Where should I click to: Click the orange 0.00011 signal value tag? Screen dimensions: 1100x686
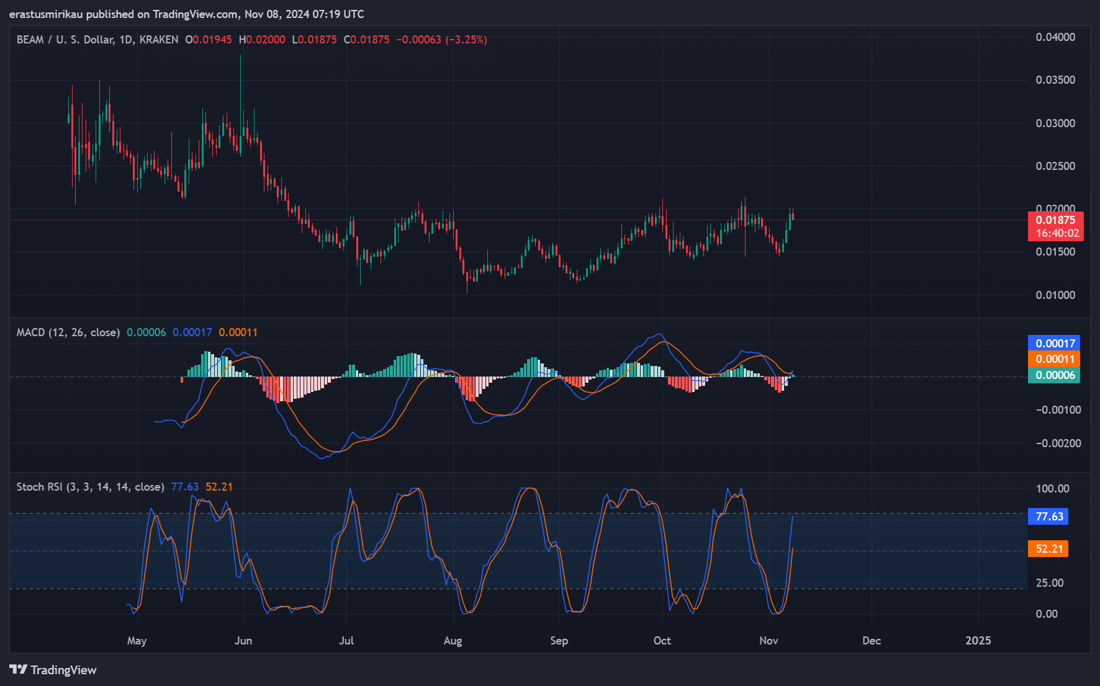(1054, 359)
